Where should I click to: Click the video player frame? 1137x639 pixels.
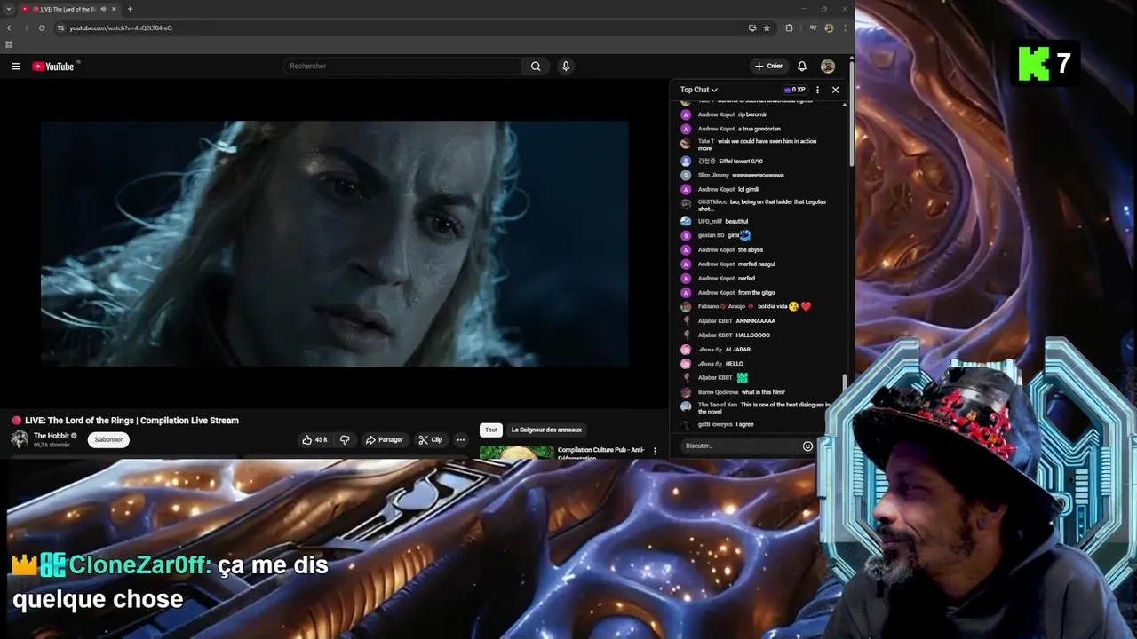pos(334,243)
